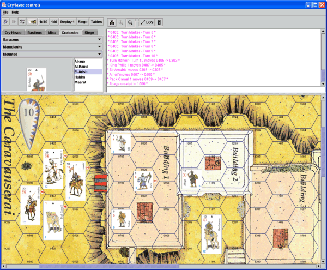Click the camera snapshot icon
The image size is (327, 270).
pyautogui.click(x=112, y=22)
